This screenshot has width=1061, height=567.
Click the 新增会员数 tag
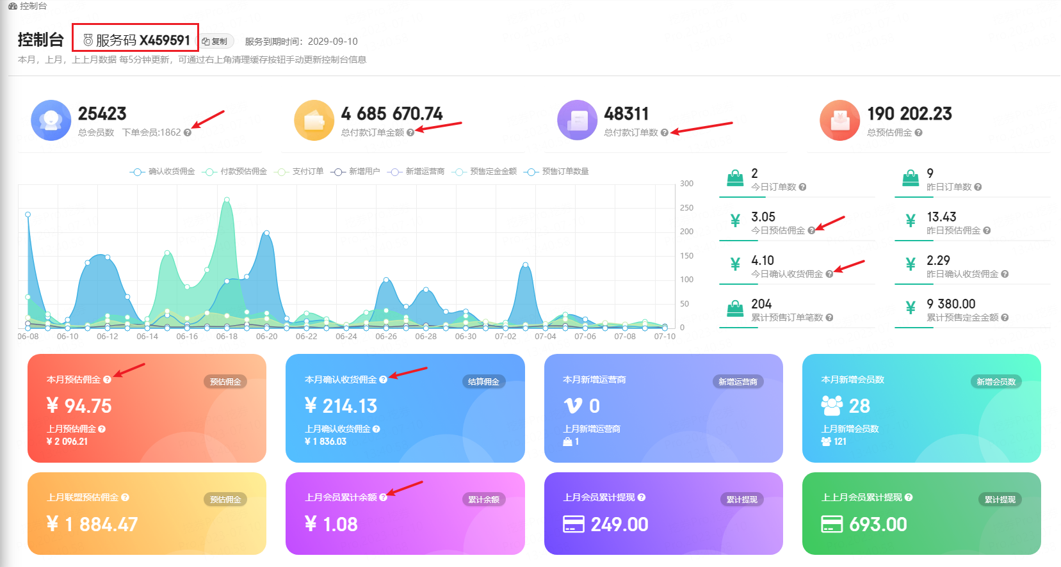(x=996, y=381)
